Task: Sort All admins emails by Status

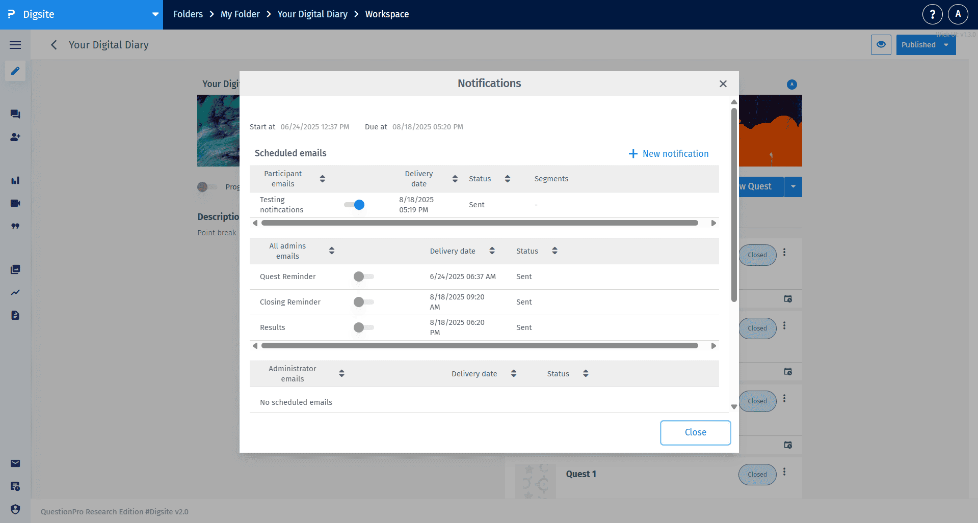Action: [554, 251]
